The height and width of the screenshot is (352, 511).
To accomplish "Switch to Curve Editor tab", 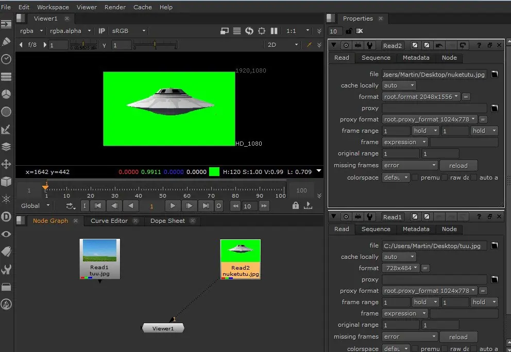I will click(x=109, y=221).
